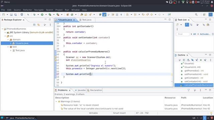The height and width of the screenshot is (120, 214).
Task: Click the volume icon in system tray
Action: pyautogui.click(x=198, y=2)
